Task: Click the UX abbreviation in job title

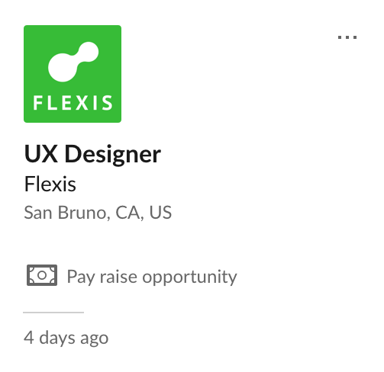Action: [x=41, y=154]
